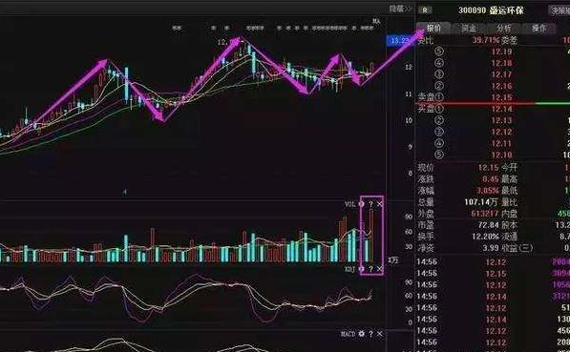Open settings gear for MACD indicator
The image size is (570, 352).
point(361,334)
